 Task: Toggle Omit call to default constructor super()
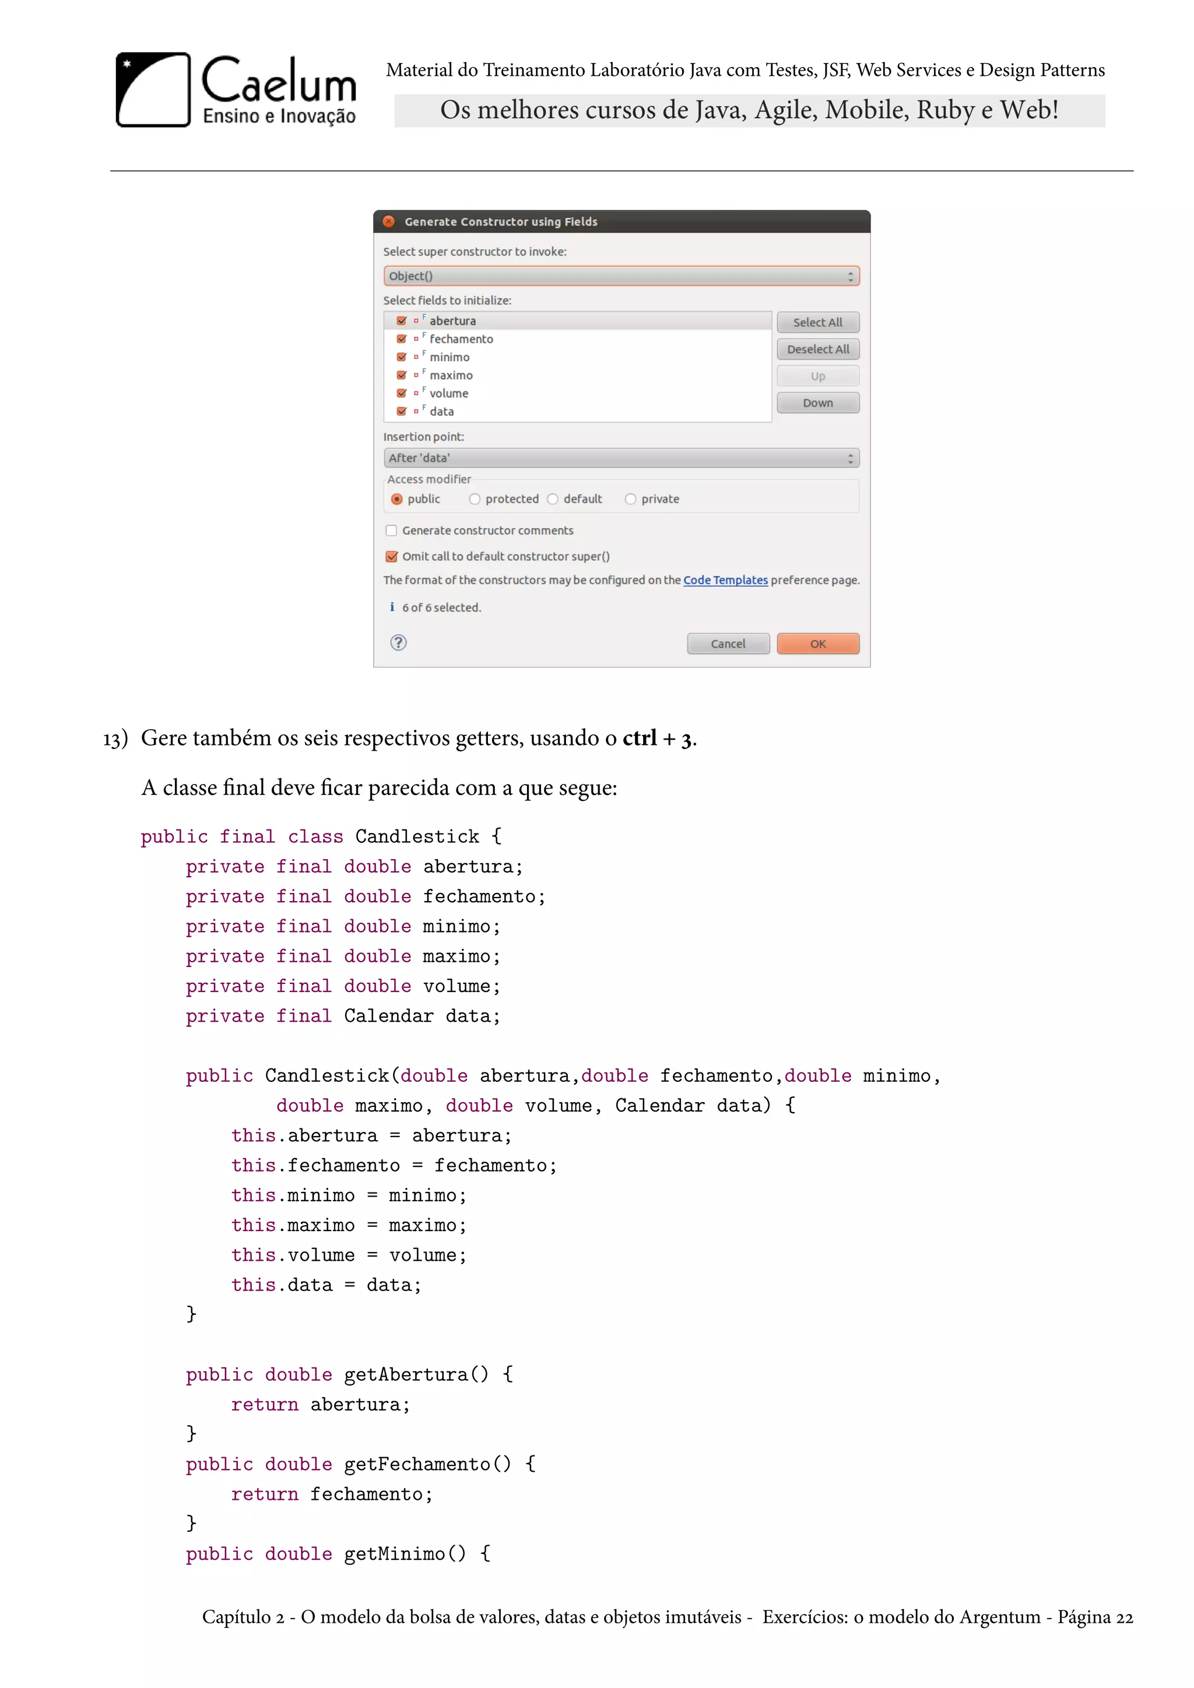click(x=392, y=557)
